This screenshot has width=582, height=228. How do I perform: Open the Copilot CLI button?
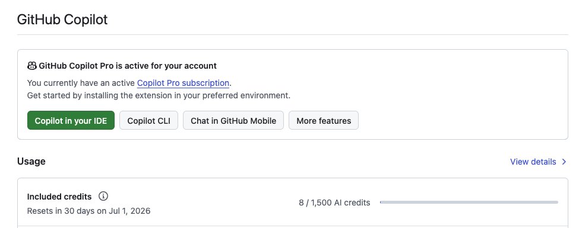[x=148, y=121]
